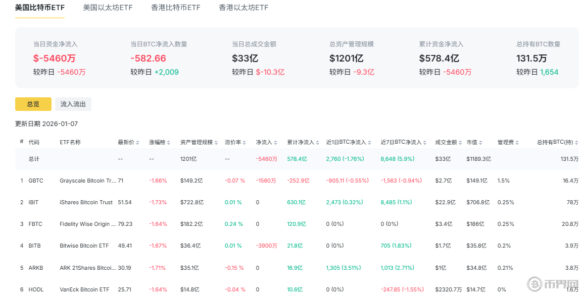Screen dimensions: 584x298
Task: Open Bitwise Bitcoin ETF entry
Action: 84,246
